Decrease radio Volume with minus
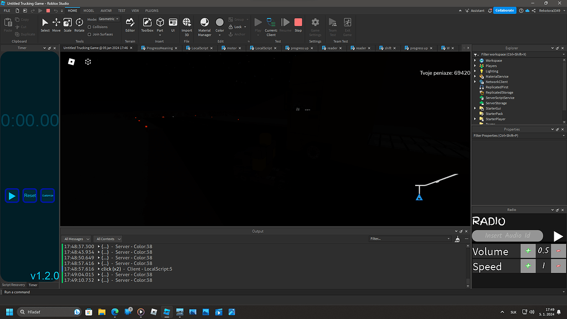Viewport: 567px width, 319px height. [558, 251]
